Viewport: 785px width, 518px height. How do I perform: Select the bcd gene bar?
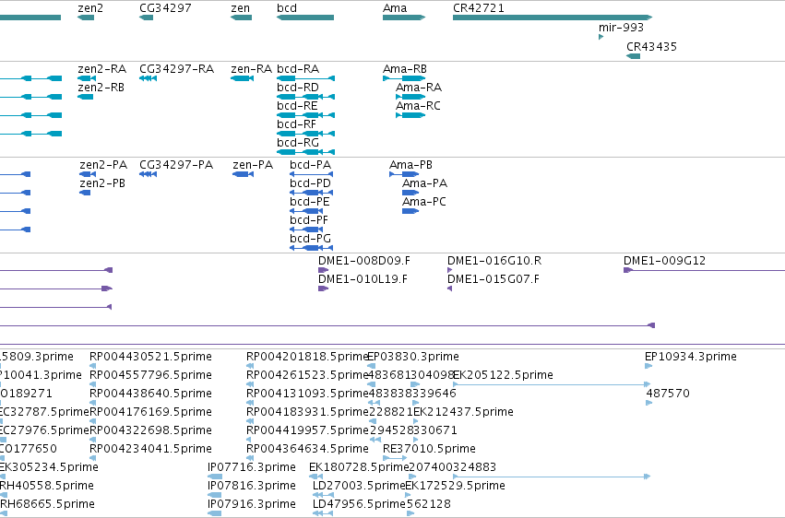[305, 18]
